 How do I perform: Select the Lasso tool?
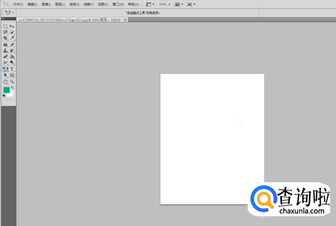(5, 32)
